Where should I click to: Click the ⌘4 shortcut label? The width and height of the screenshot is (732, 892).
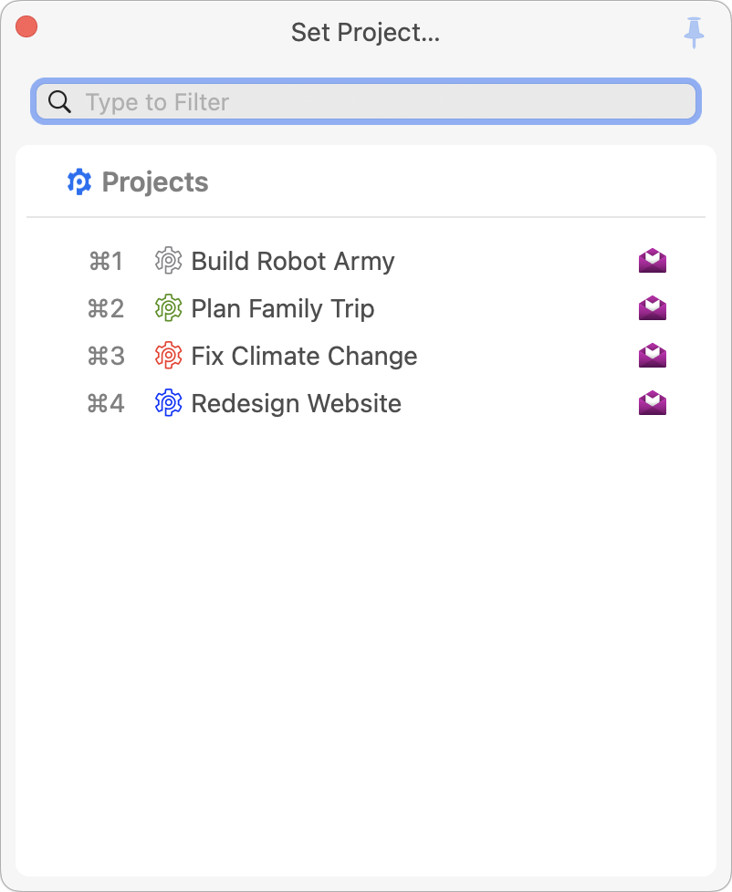[x=106, y=404]
